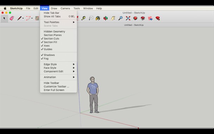
Task: Click the Send to LayOut icon
Action: (x=150, y=18)
